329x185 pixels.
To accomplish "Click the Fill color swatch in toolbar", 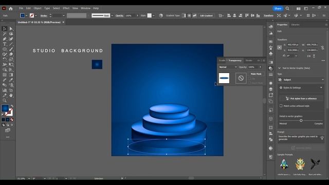I will (5, 108).
